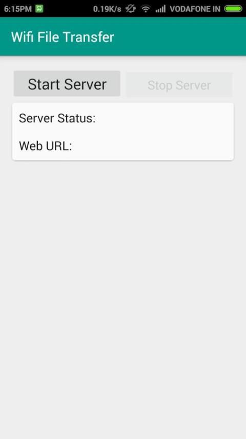Click the green smiley notification icon
The height and width of the screenshot is (439, 246).
pyautogui.click(x=39, y=9)
